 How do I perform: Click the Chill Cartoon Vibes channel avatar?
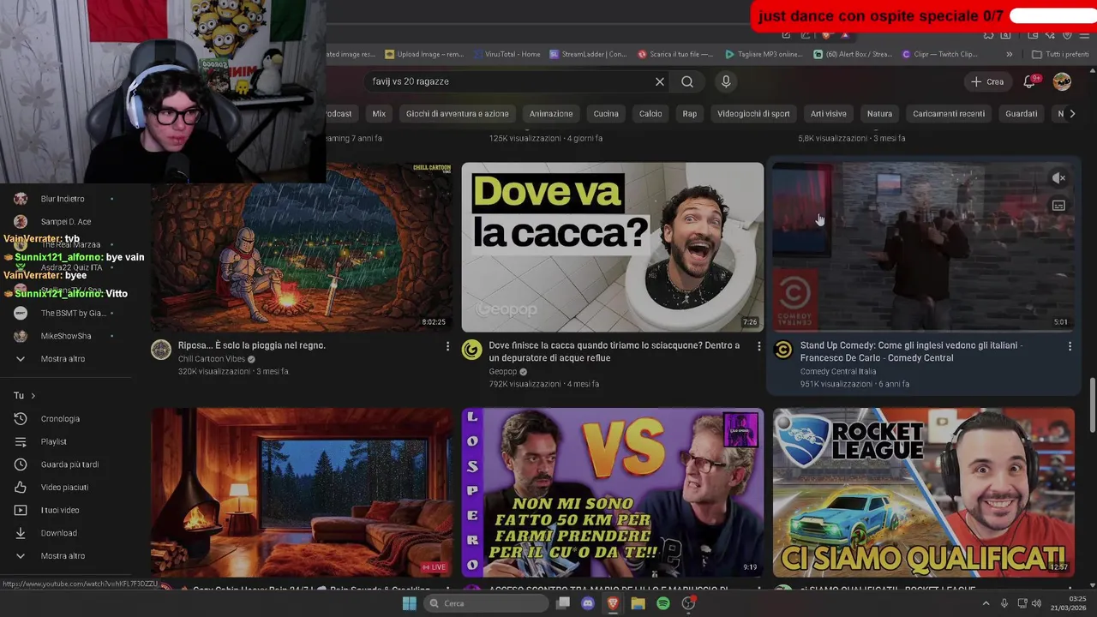[x=161, y=349]
